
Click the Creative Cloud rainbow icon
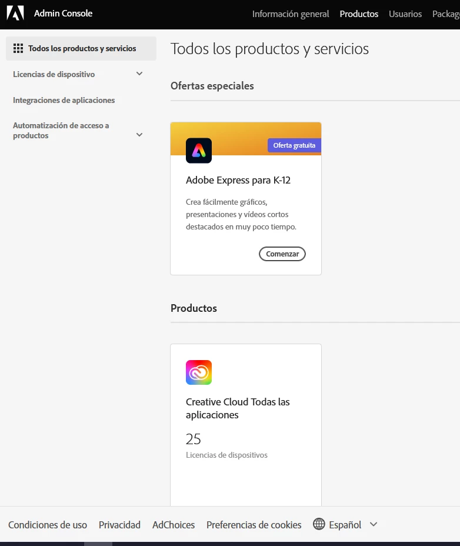click(199, 372)
